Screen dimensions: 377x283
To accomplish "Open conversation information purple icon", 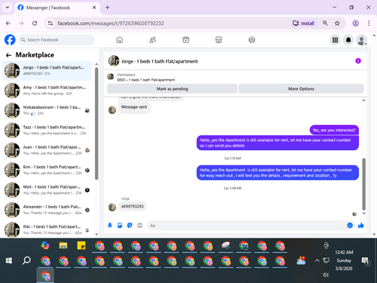I will 358,61.
